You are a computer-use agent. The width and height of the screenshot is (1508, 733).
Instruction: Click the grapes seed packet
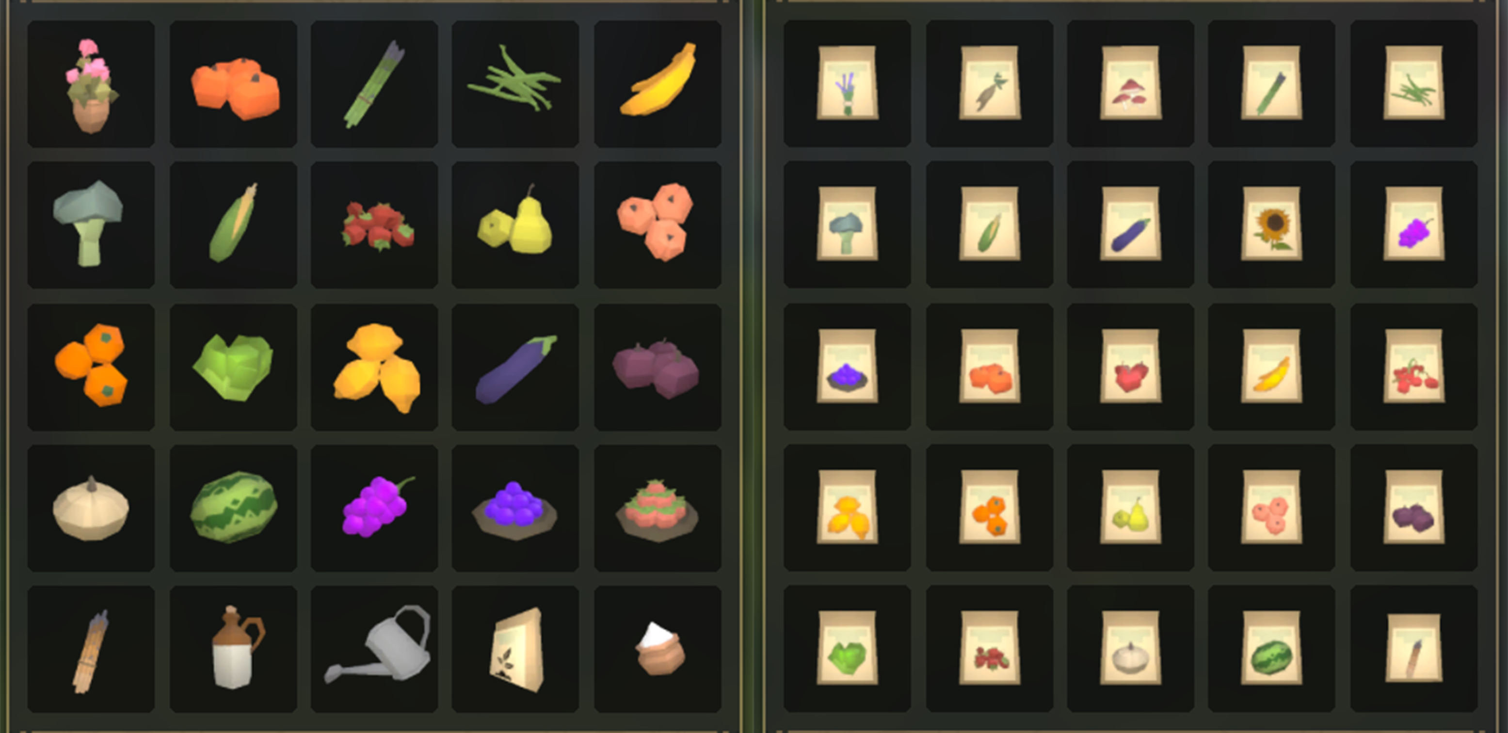pos(1414,224)
